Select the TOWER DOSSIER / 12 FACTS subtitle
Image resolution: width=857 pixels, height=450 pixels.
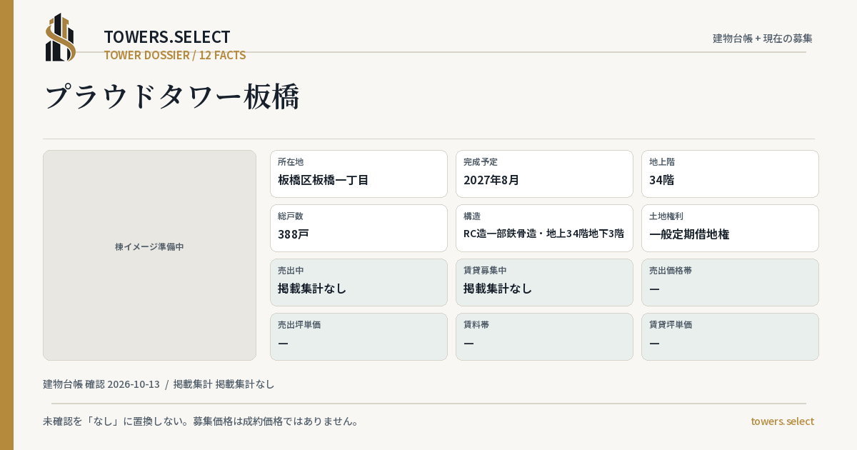pyautogui.click(x=175, y=55)
